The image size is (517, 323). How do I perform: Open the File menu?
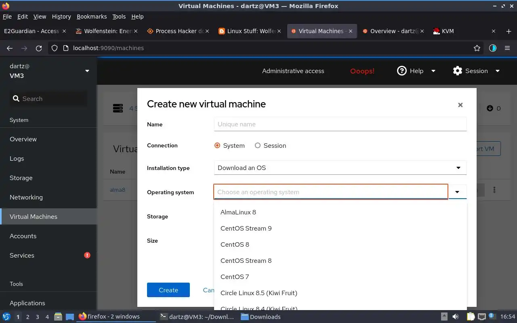7,17
